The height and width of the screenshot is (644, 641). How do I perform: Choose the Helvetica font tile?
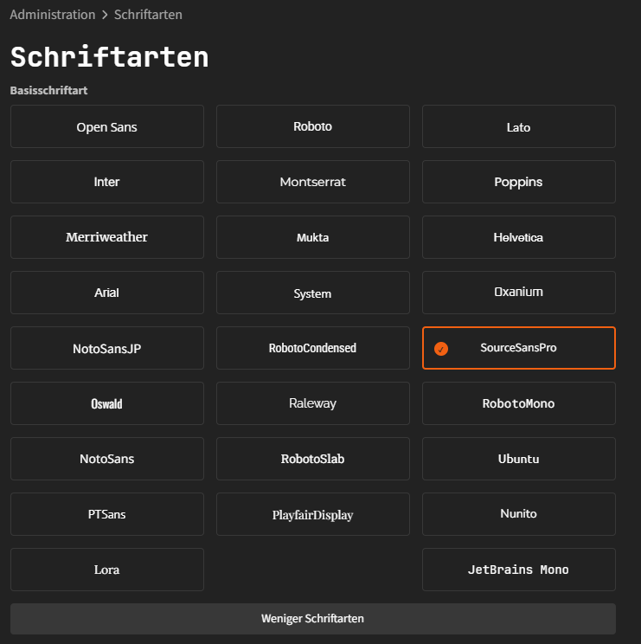click(518, 237)
